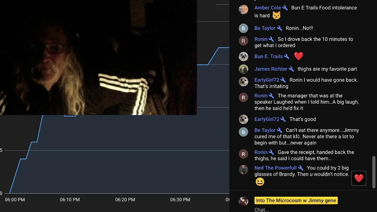Screen dimensions: 377x212
Task: Click the "2 big glasses of Brandy" message text
Action: (x=302, y=171)
